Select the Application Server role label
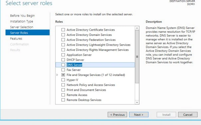Screen dimensions: 201x125 pyautogui.click(x=79, y=55)
